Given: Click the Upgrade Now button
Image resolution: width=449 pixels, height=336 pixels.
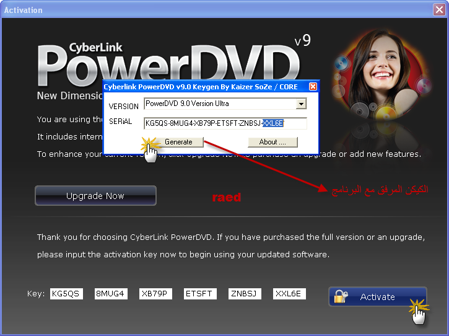Looking at the screenshot, I should click(95, 196).
